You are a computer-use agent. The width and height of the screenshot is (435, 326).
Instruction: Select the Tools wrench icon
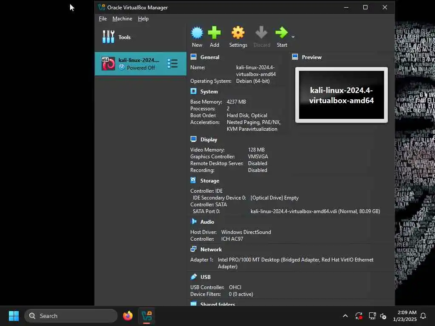pos(108,37)
